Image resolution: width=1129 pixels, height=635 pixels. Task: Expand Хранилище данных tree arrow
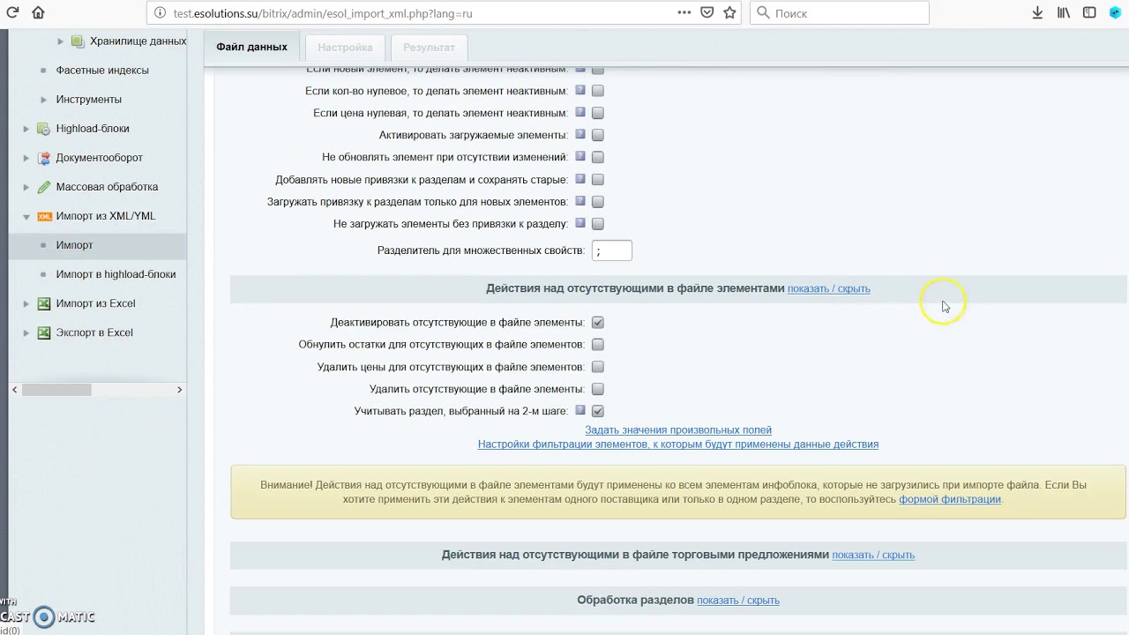(60, 41)
